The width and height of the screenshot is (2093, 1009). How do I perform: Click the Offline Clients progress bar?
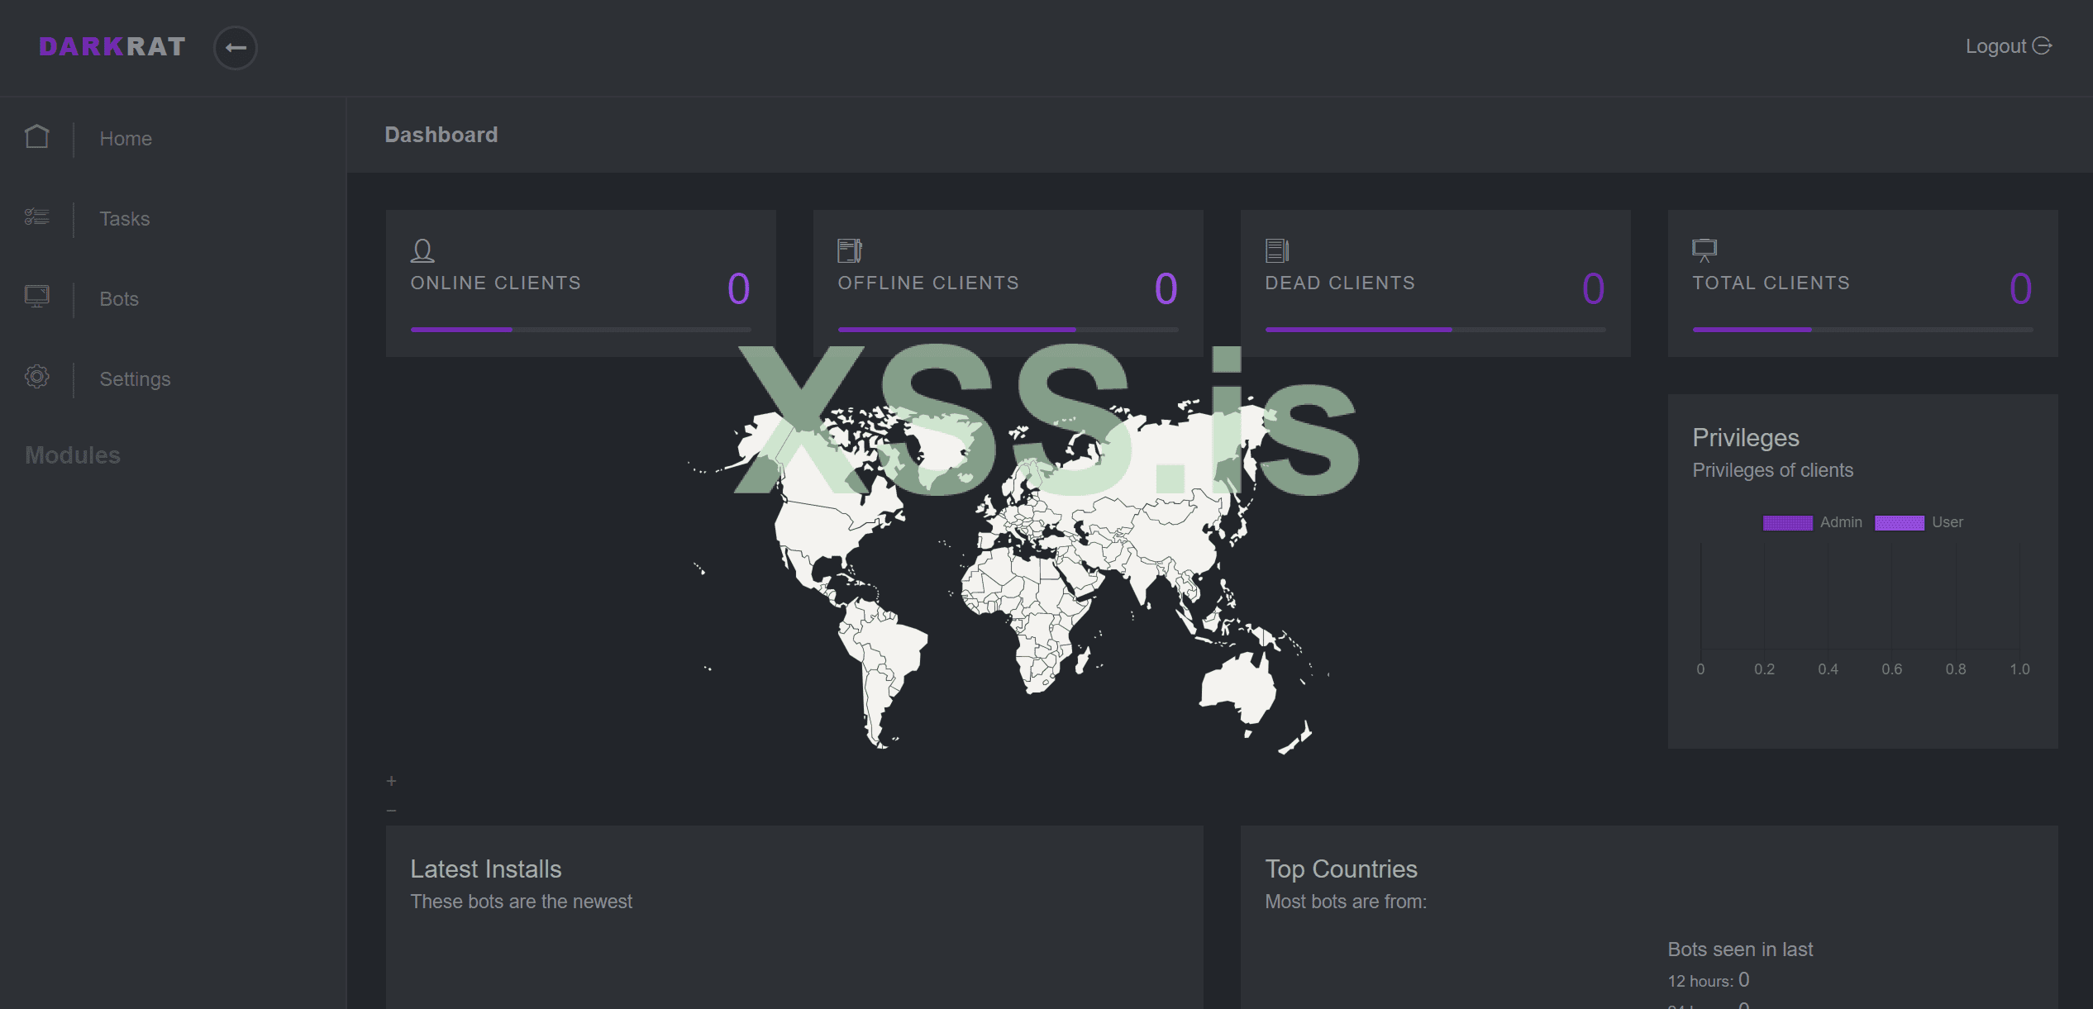(1008, 330)
